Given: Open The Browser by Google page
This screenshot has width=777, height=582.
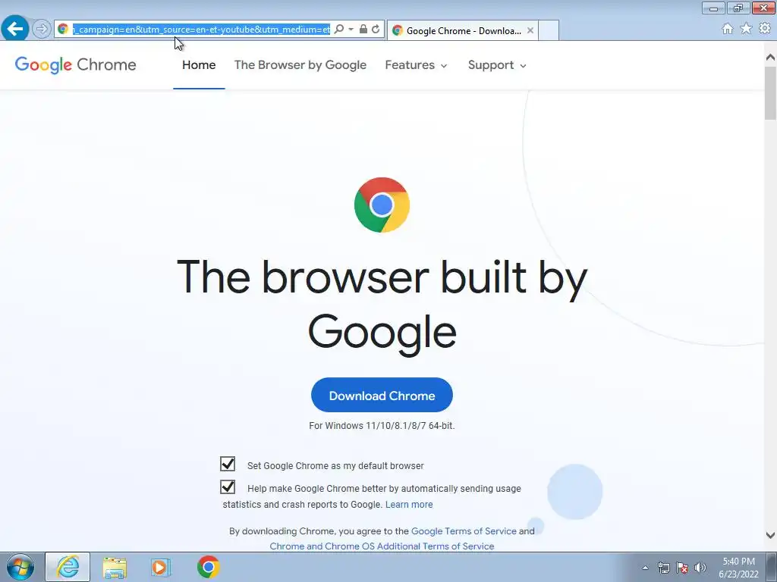Looking at the screenshot, I should pyautogui.click(x=300, y=65).
